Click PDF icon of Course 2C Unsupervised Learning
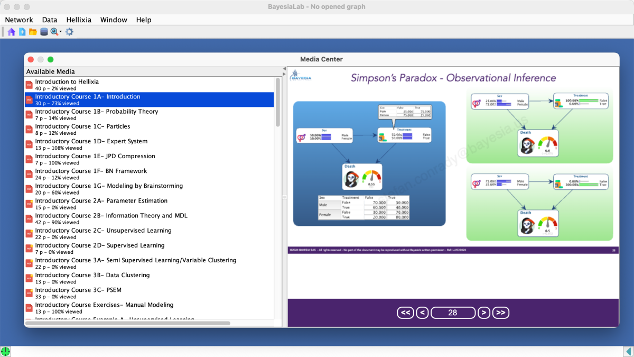This screenshot has height=357, width=634. pyautogui.click(x=29, y=233)
